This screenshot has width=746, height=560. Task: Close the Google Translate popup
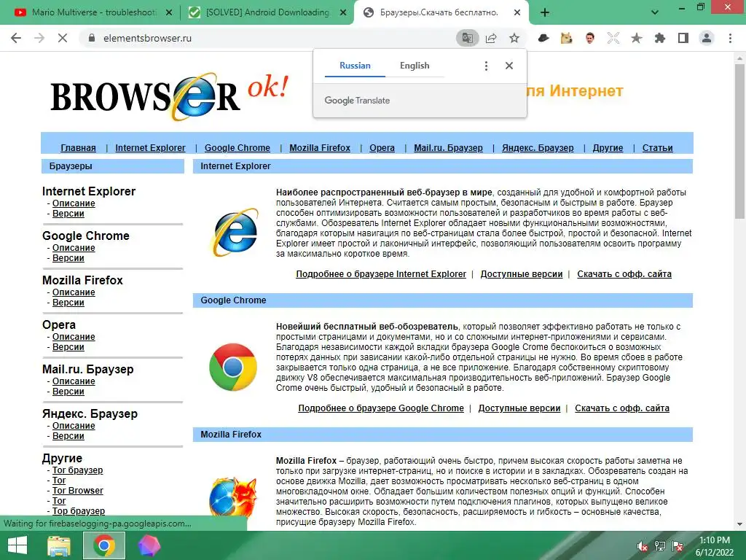(509, 66)
